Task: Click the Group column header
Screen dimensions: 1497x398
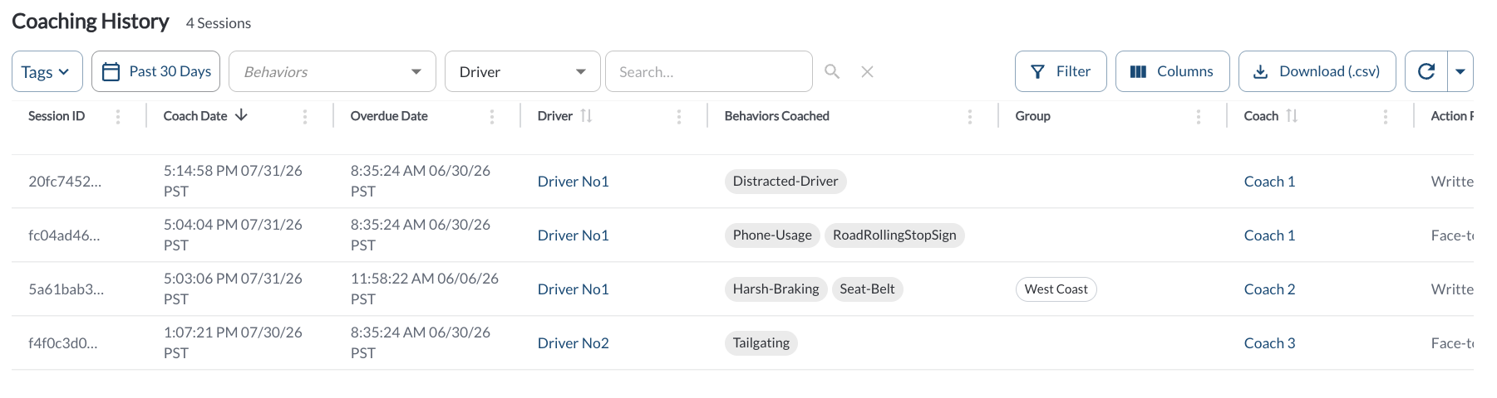Action: (1033, 116)
